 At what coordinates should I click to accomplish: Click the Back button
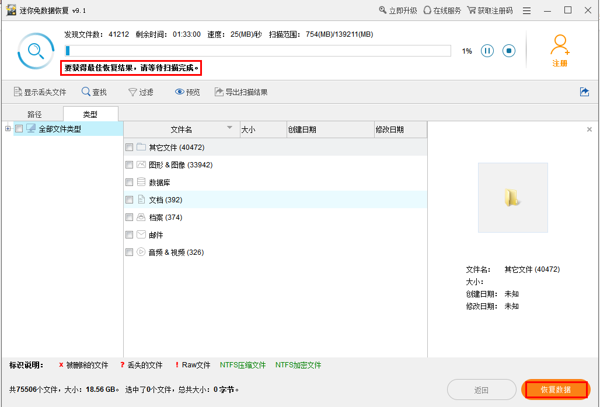click(x=482, y=390)
